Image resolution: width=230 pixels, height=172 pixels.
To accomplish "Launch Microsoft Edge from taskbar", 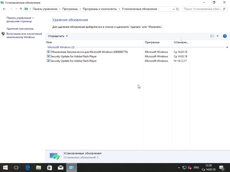I will coord(28,167).
